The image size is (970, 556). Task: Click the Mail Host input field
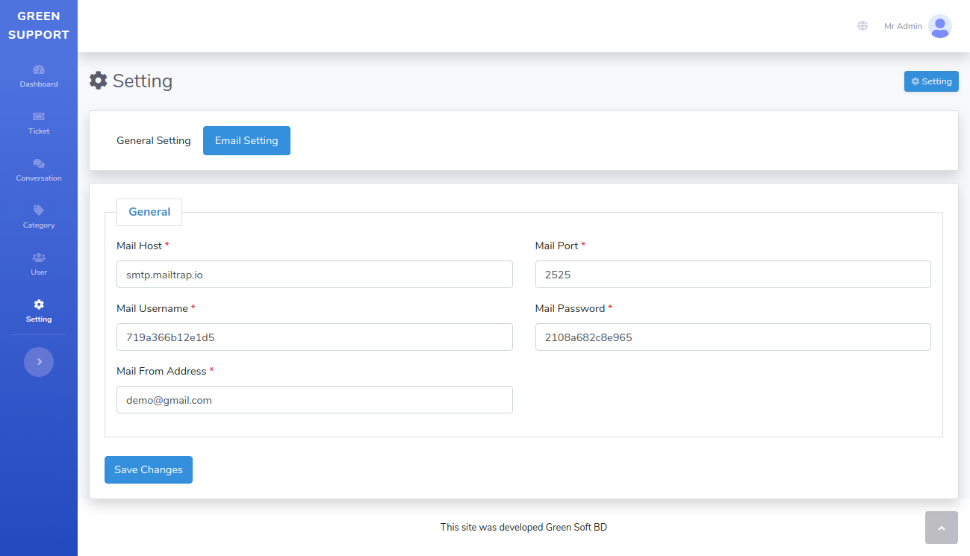[314, 274]
